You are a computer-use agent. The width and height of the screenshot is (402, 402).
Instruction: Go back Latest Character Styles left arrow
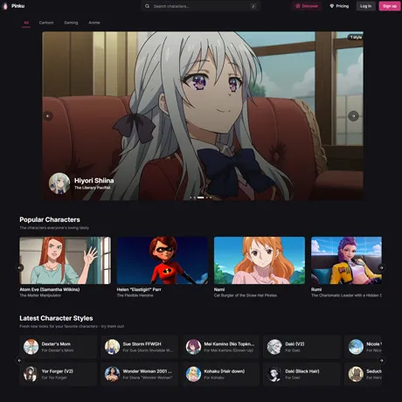(x=19, y=360)
